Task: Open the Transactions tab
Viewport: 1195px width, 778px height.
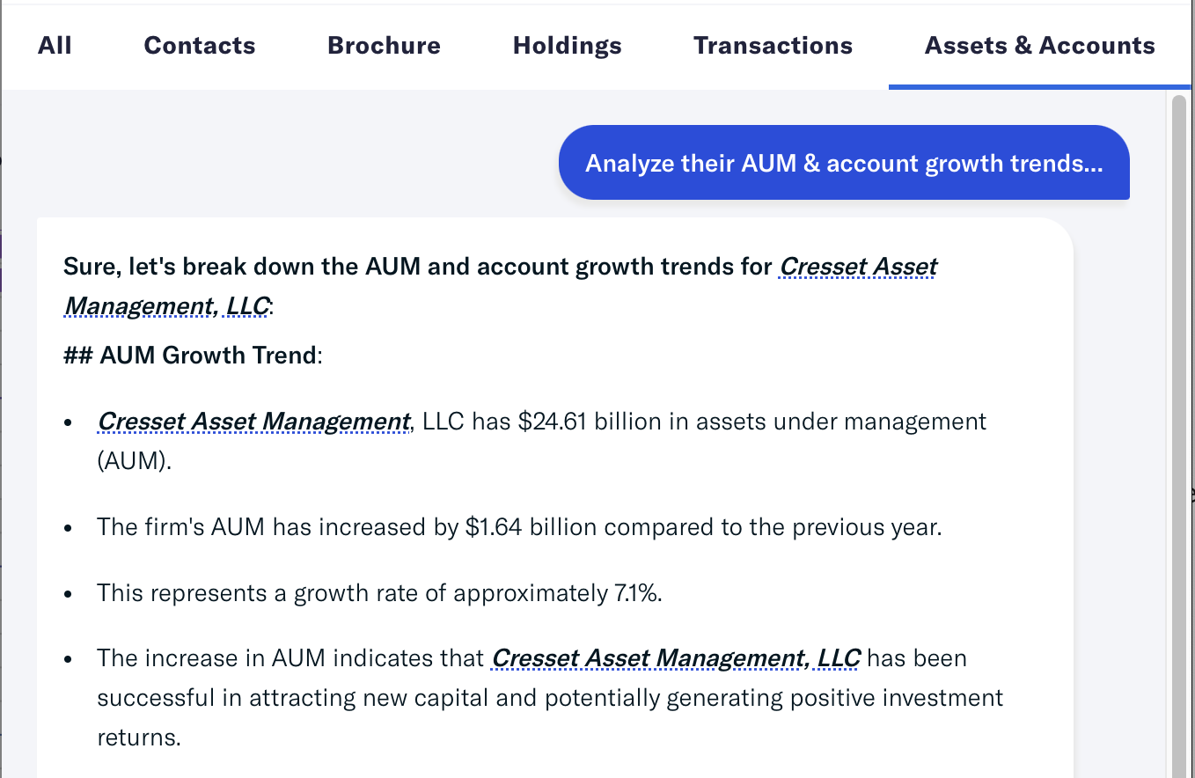Action: tap(773, 46)
